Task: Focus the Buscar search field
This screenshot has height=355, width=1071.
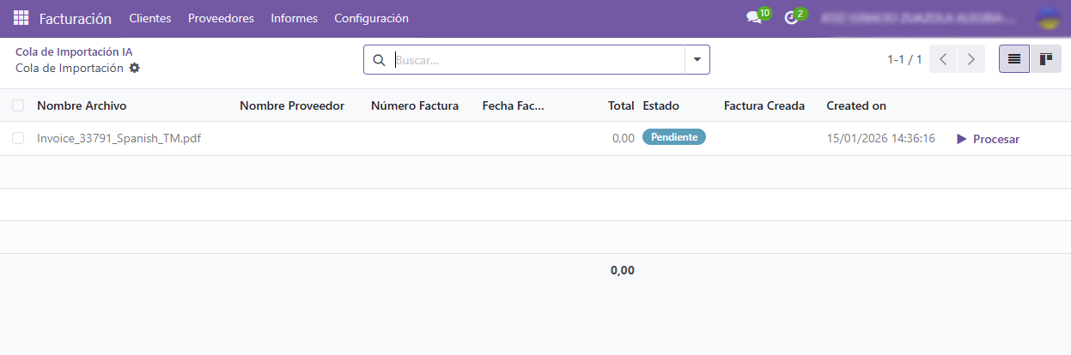Action: click(537, 60)
